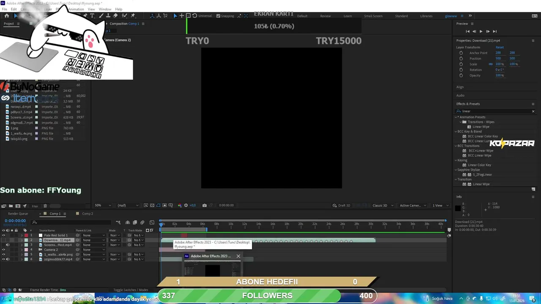Toggle the Snapping checkbox
The width and height of the screenshot is (541, 304).
coord(218,16)
